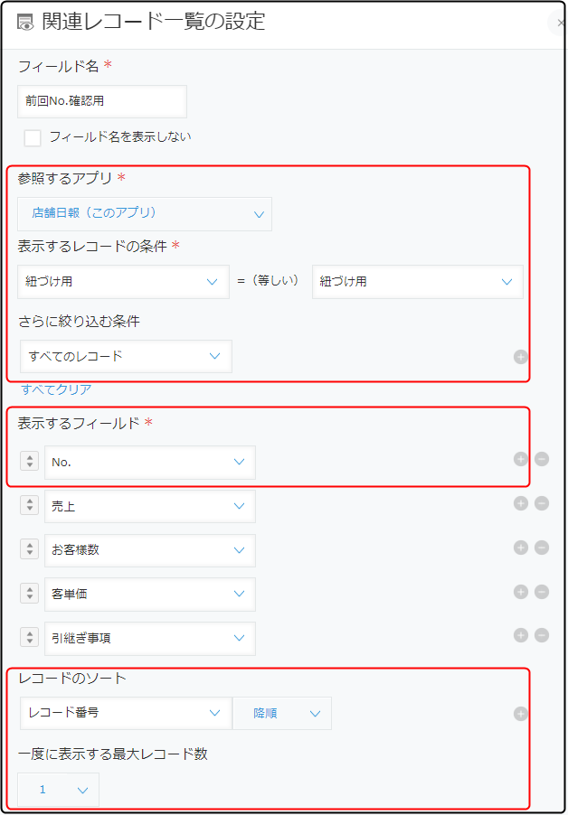Open the 降順 sort order dropdown
This screenshot has height=815, width=568.
282,713
